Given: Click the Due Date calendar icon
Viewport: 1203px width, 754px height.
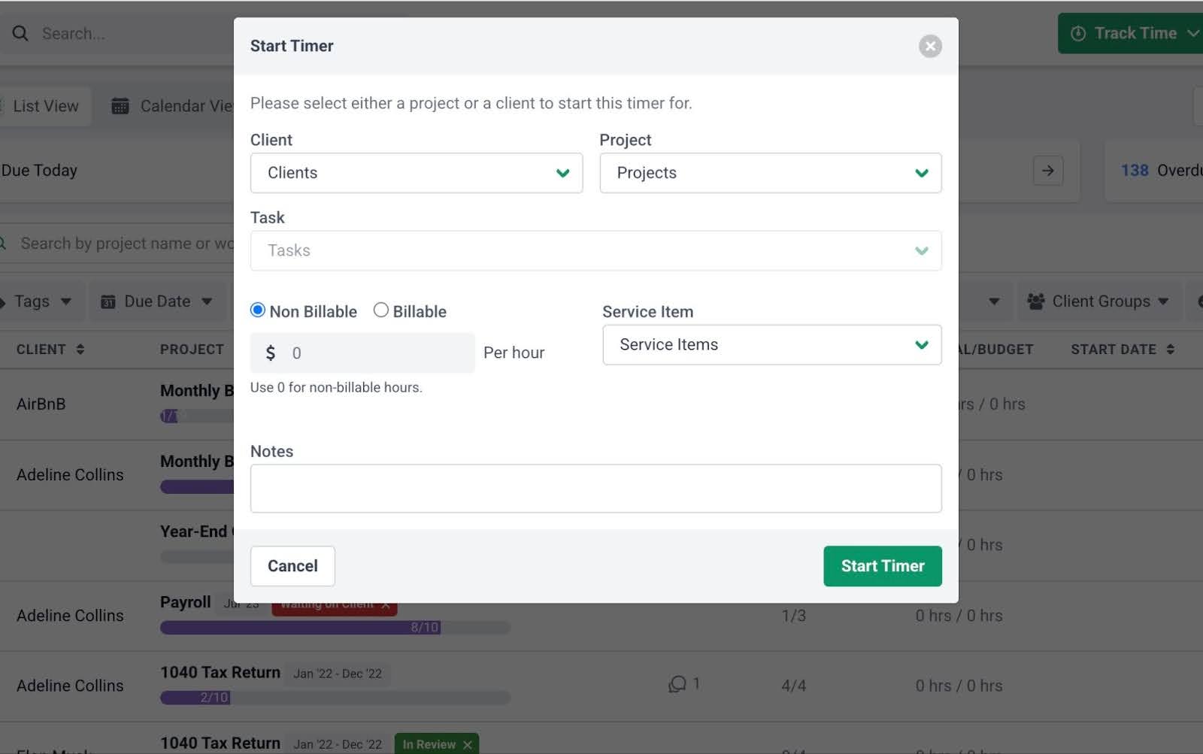Looking at the screenshot, I should 108,301.
